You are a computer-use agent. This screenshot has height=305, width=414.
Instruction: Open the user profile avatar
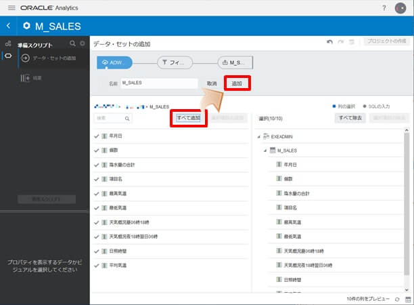point(400,8)
